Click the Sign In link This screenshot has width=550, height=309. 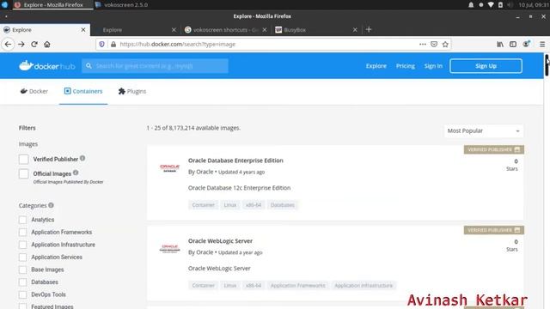433,66
